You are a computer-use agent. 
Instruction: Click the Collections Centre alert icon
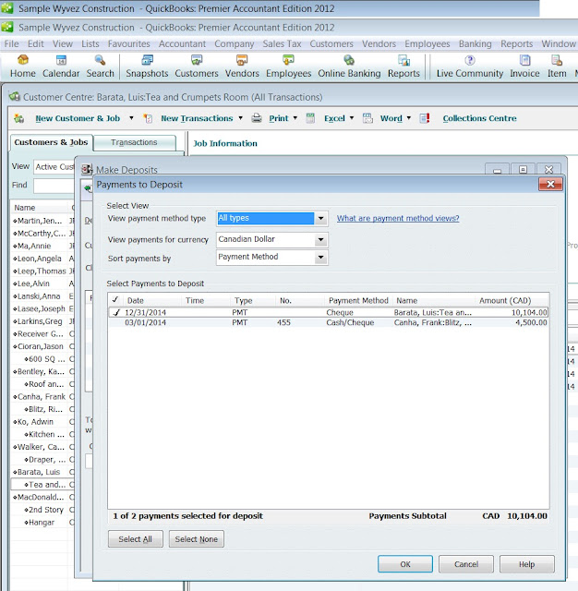[x=425, y=118]
